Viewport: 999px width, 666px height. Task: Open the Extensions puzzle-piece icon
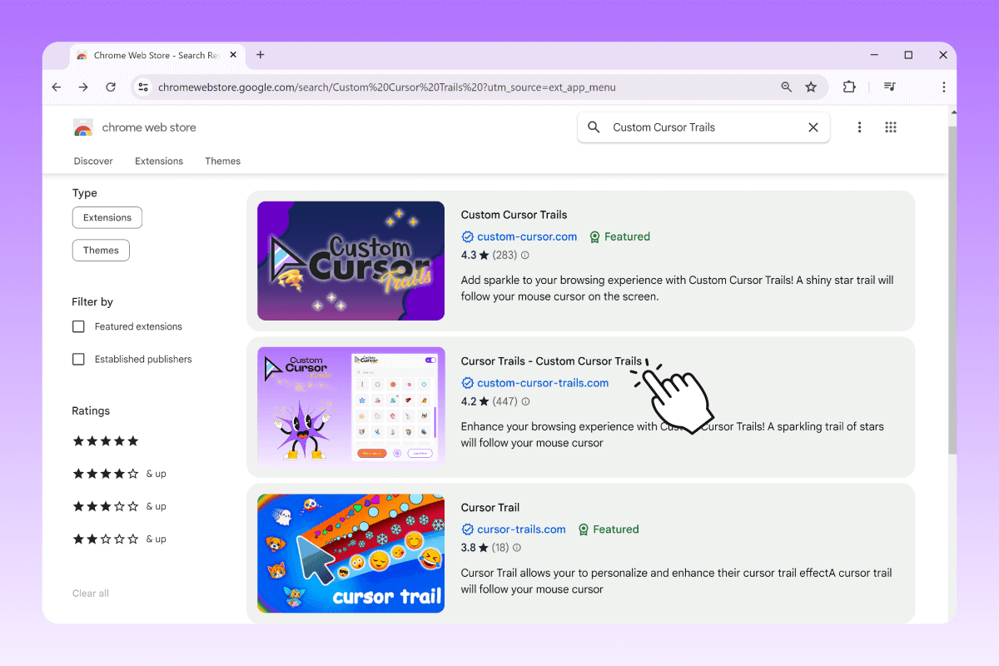(x=849, y=87)
